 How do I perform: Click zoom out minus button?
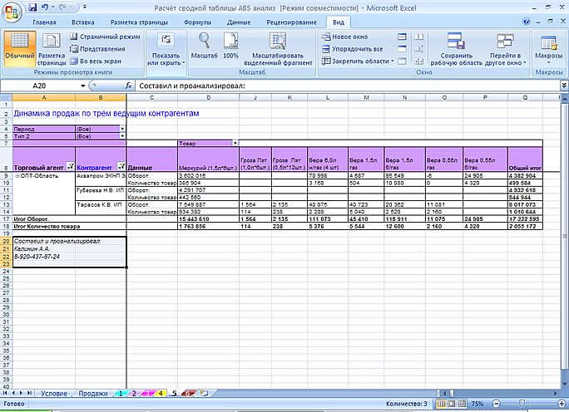tap(496, 404)
